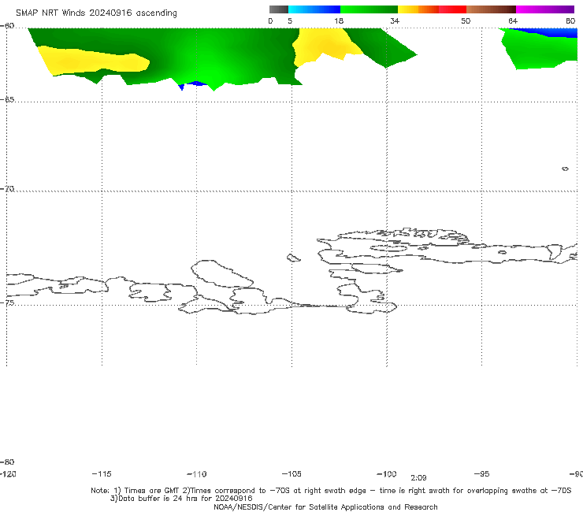The width and height of the screenshot is (583, 512).
Task: Click the color bar label '34'
Action: pos(395,20)
